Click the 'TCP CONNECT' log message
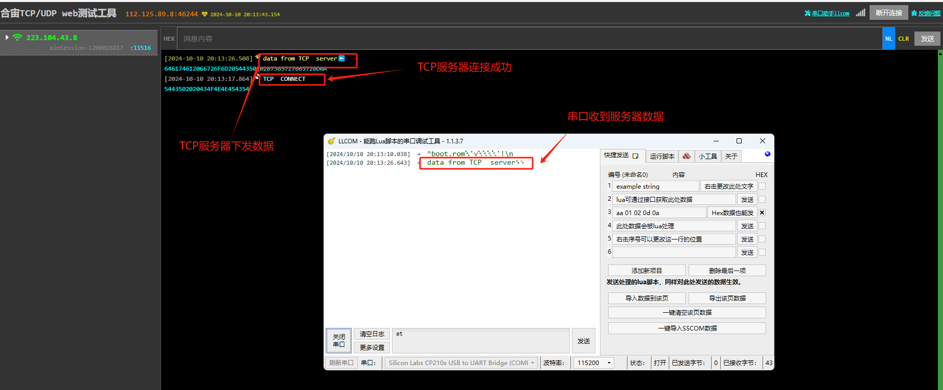Viewport: 943px width, 390px height. point(284,79)
